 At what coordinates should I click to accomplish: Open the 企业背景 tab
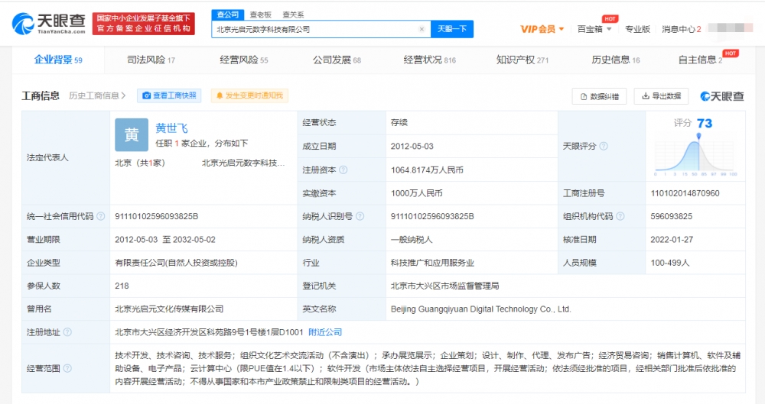[58, 60]
